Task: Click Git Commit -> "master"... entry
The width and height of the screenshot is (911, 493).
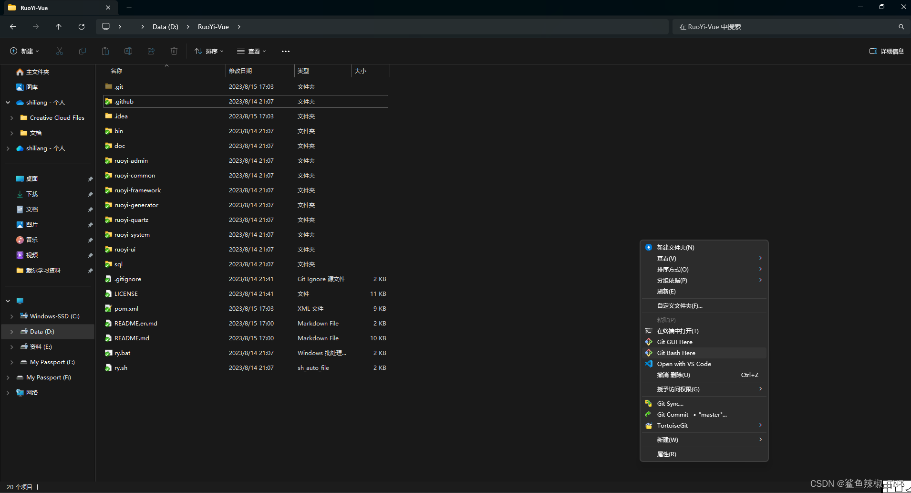Action: pos(704,414)
